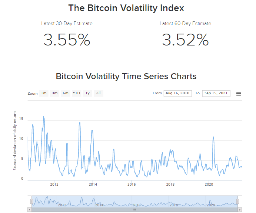Edit the To date field

click(x=216, y=93)
